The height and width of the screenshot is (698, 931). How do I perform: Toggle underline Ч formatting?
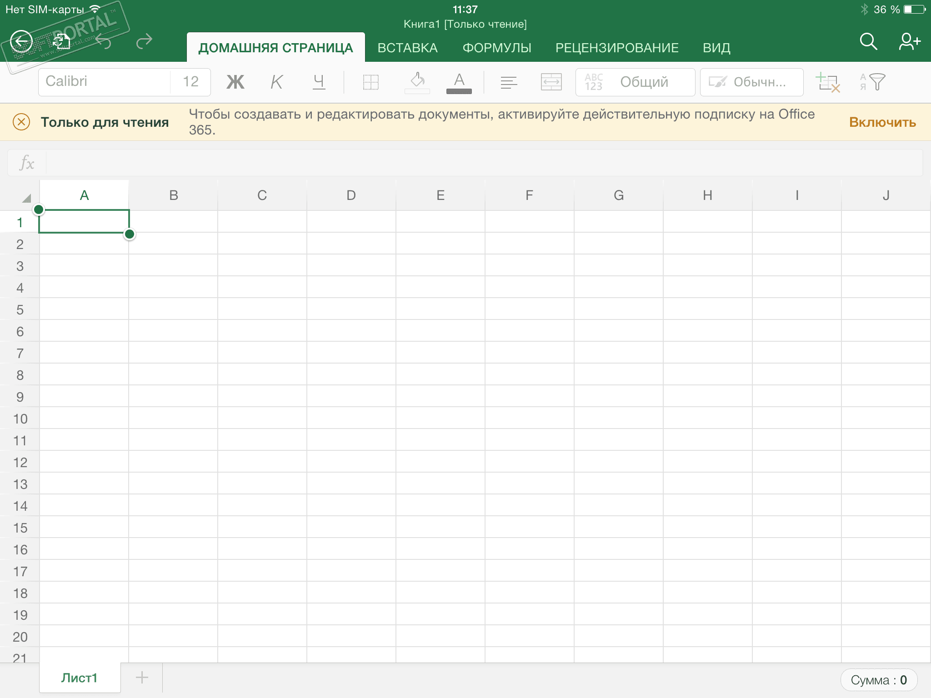point(319,82)
